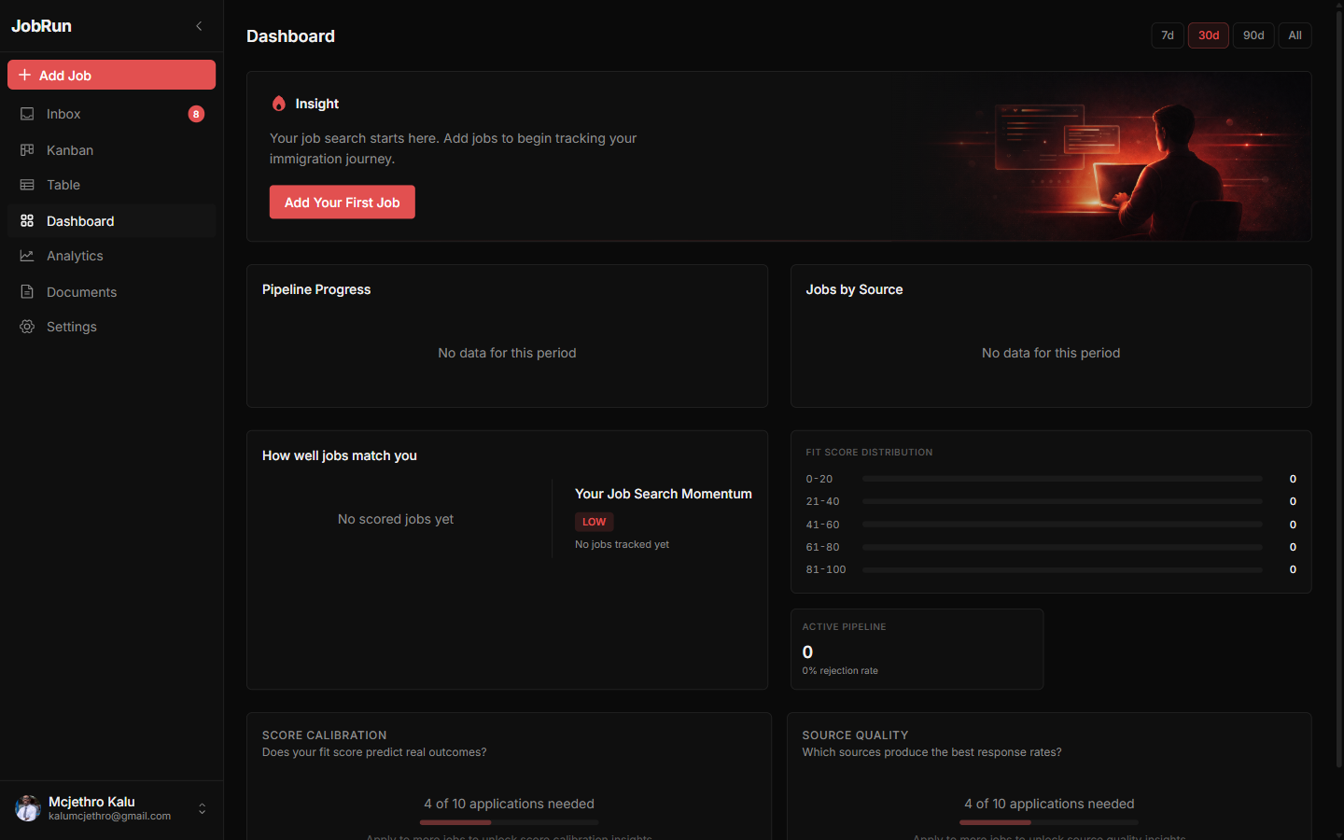This screenshot has height=840, width=1344.
Task: Collapse the sidebar with the chevron
Action: coord(199,26)
